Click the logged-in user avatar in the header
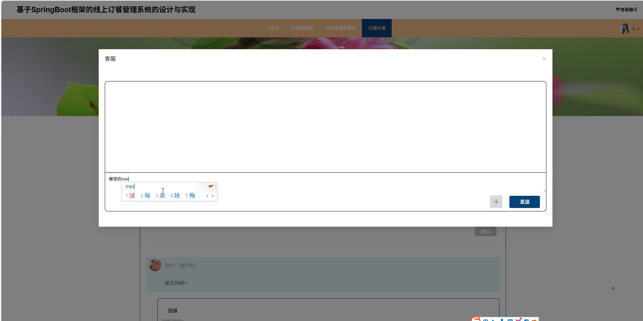The height and width of the screenshot is (321, 643). [625, 29]
